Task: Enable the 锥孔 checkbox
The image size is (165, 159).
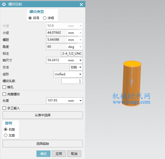Action: [4, 87]
